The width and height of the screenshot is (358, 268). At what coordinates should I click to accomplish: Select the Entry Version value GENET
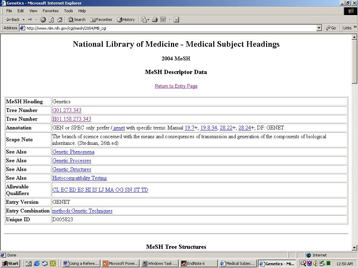pos(61,202)
